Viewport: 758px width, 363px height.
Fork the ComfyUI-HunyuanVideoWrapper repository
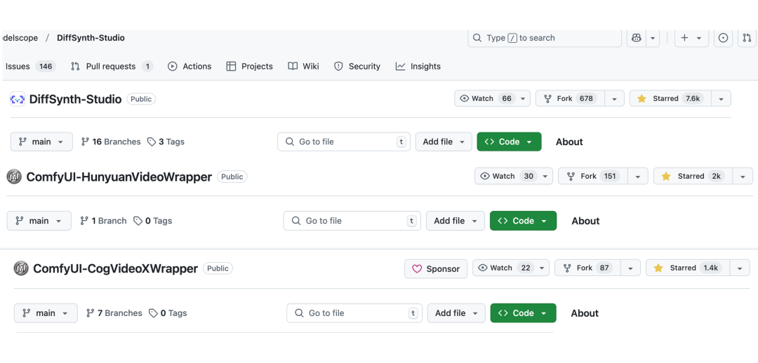point(593,176)
